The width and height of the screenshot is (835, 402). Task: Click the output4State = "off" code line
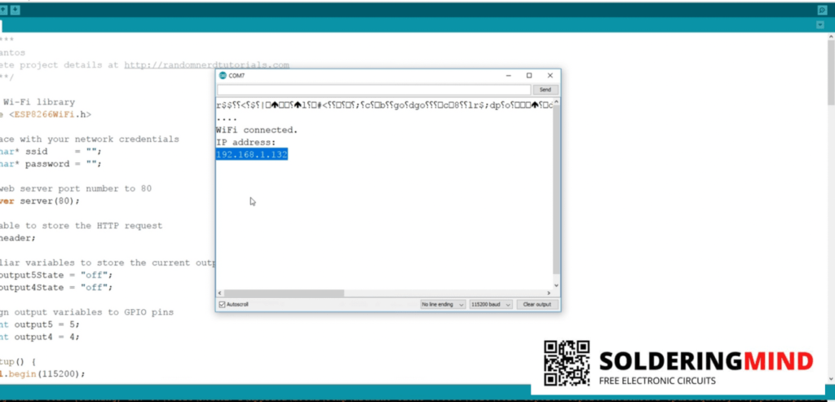(56, 288)
